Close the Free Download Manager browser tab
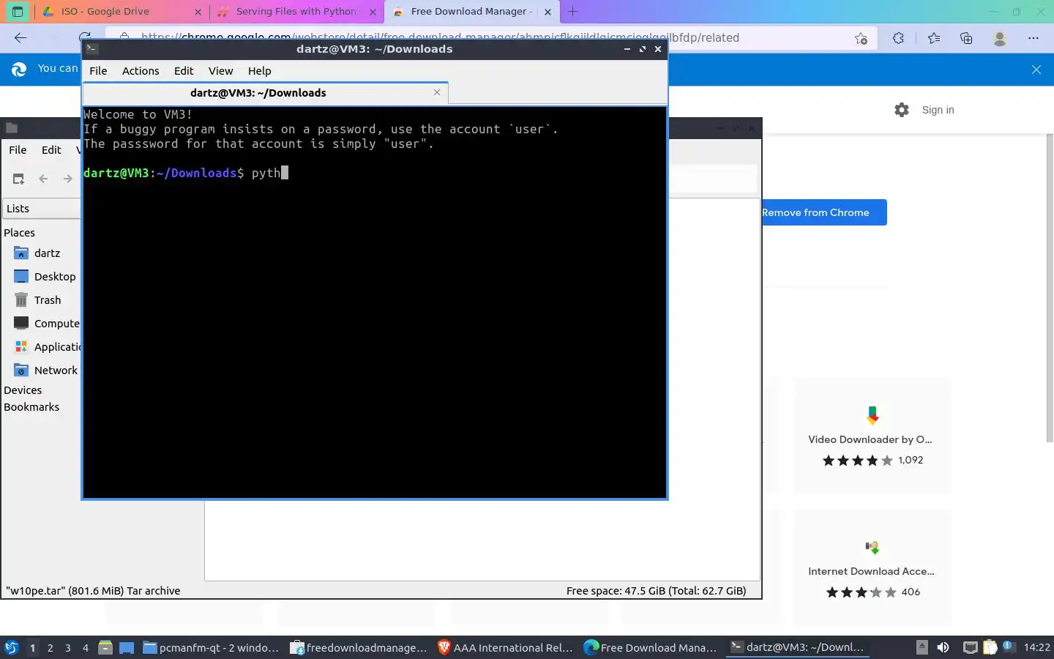 click(547, 12)
